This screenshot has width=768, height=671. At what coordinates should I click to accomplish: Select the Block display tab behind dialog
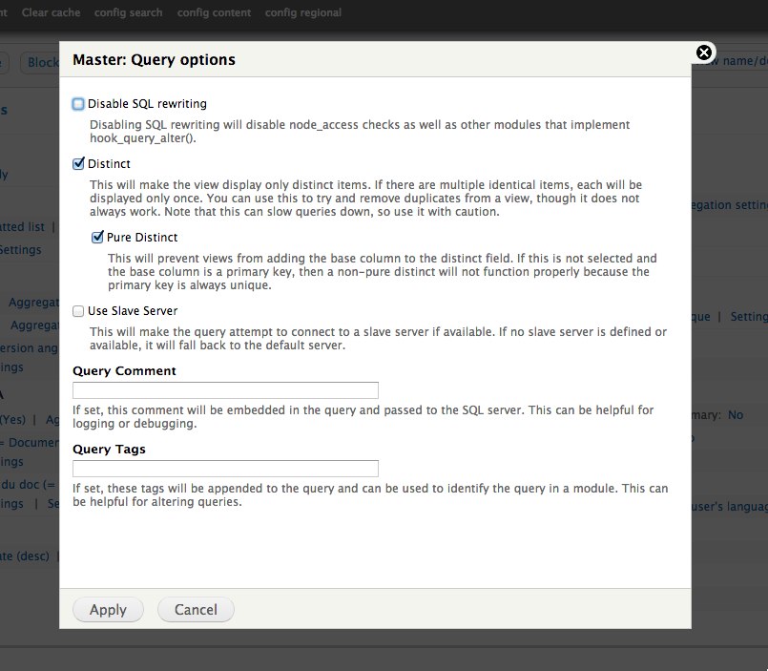click(40, 62)
